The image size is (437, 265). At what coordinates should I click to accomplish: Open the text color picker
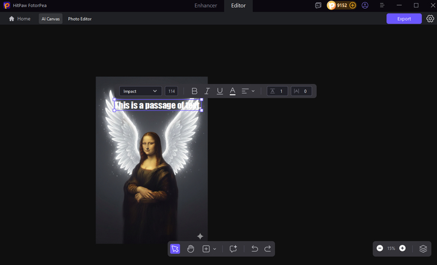[233, 91]
